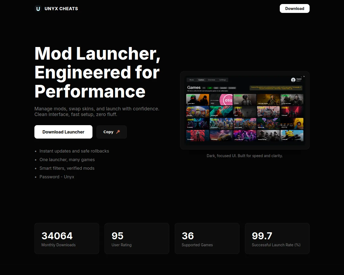Image resolution: width=344 pixels, height=275 pixels.
Task: Click the key icon on the Copy button
Action: click(118, 132)
